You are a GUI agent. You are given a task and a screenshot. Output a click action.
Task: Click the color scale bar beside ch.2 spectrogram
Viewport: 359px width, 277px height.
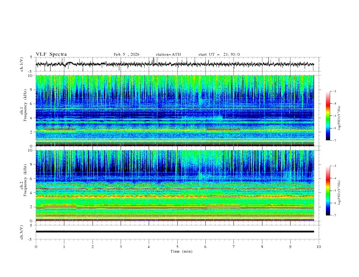[328, 191]
